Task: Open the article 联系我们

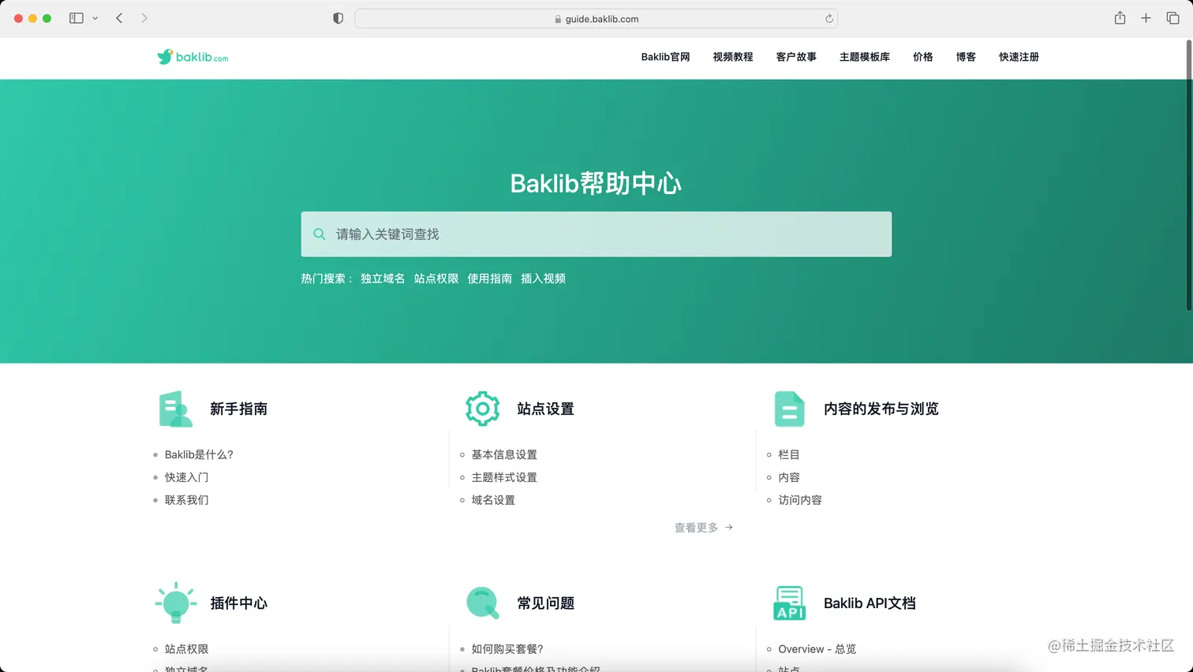Action: (x=187, y=500)
